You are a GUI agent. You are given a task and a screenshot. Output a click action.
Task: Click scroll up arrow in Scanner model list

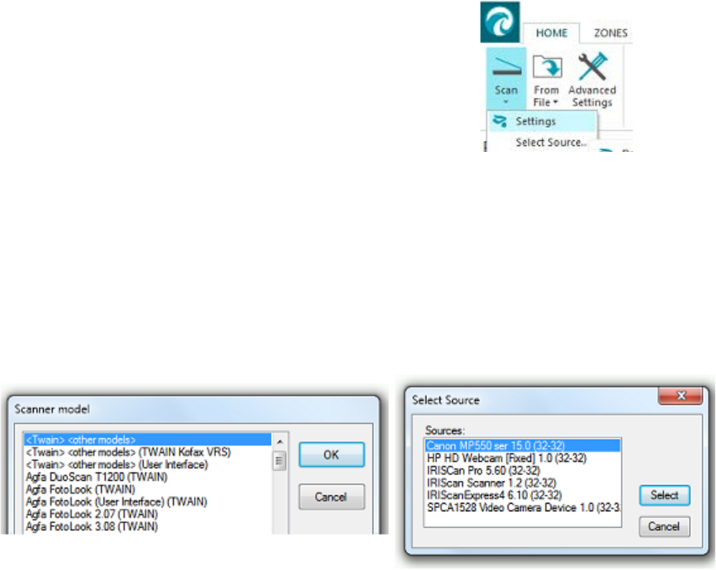coord(280,442)
